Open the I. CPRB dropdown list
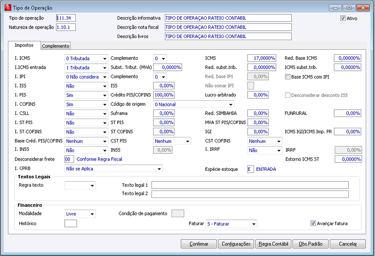Viewport: 375px width, 256px height. 113,168
